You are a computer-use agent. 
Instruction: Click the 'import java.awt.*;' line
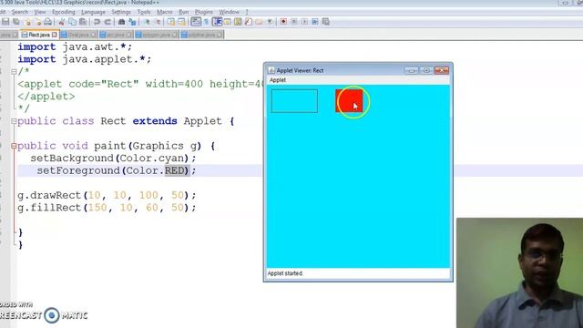75,47
